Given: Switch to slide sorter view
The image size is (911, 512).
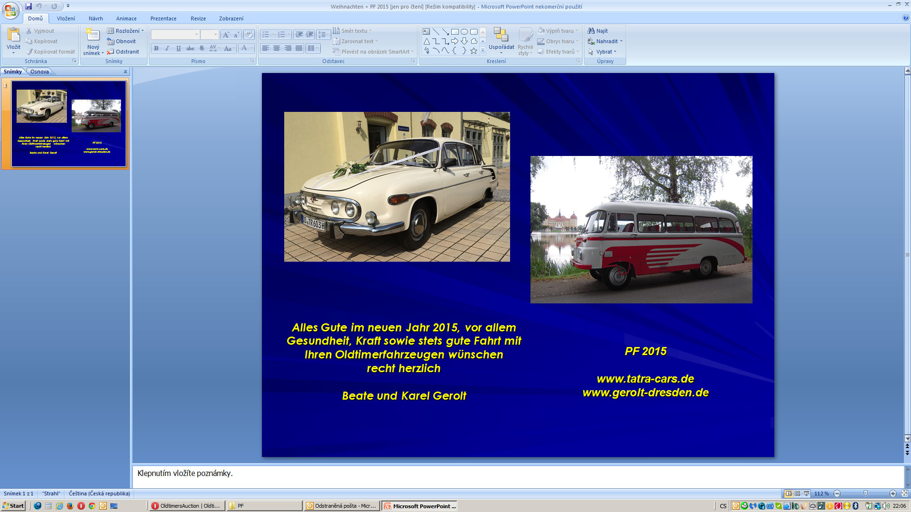Looking at the screenshot, I should (x=798, y=494).
